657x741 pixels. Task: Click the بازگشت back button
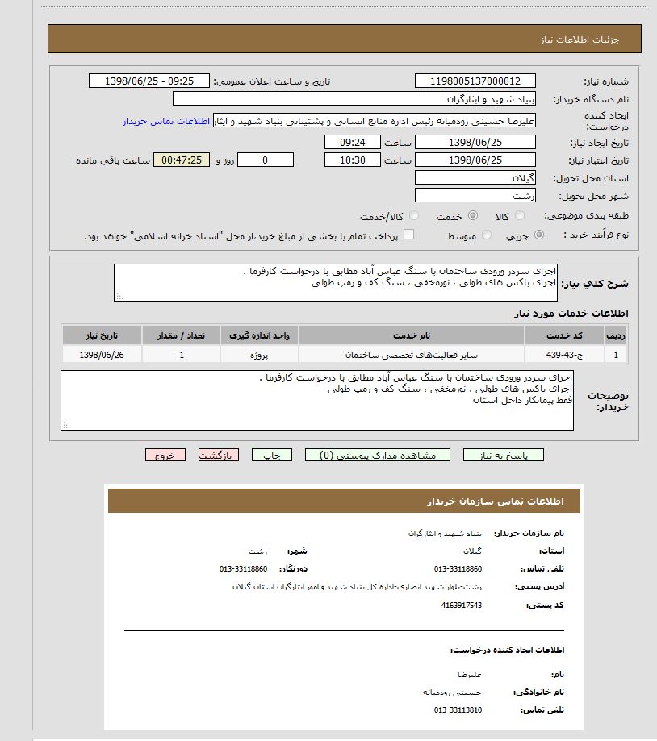[219, 456]
